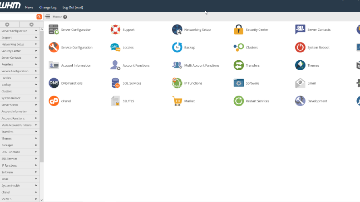360x202 pixels.
Task: Open the Locales icon
Action: (115, 48)
